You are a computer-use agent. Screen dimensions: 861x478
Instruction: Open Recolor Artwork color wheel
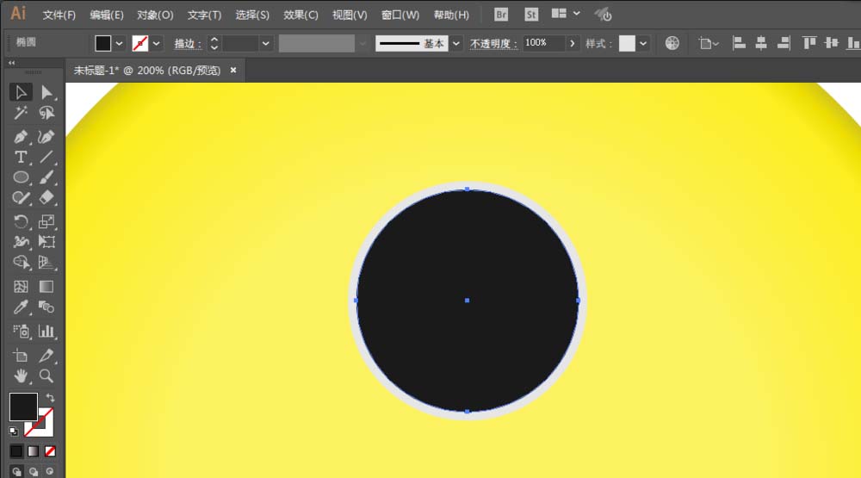click(x=672, y=43)
